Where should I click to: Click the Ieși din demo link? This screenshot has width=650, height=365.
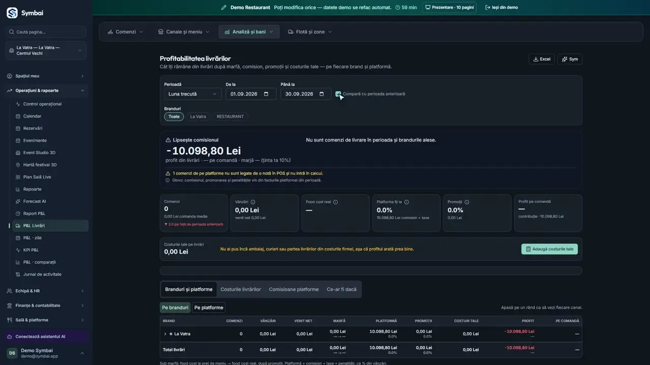pyautogui.click(x=502, y=8)
